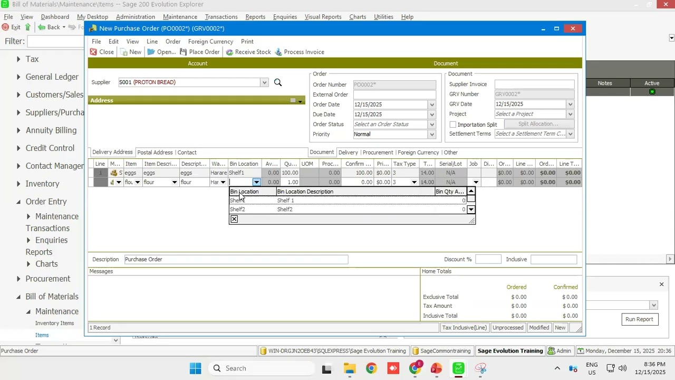Image resolution: width=675 pixels, height=380 pixels.
Task: Click the Receive Stock icon
Action: pos(230,52)
